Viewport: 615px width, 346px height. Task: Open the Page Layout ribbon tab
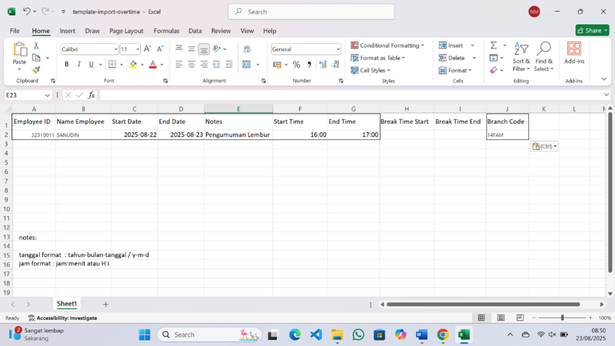[126, 31]
